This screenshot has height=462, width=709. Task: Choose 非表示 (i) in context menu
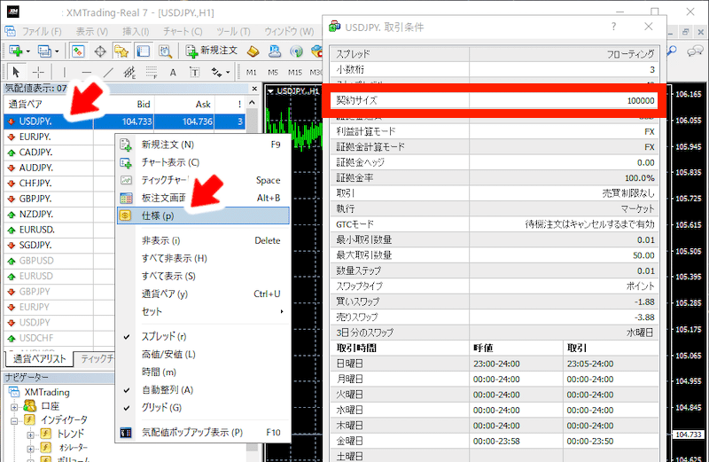coord(203,240)
